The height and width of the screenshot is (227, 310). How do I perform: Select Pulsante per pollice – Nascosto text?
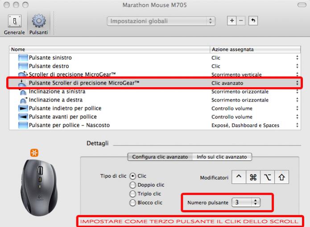coord(69,125)
